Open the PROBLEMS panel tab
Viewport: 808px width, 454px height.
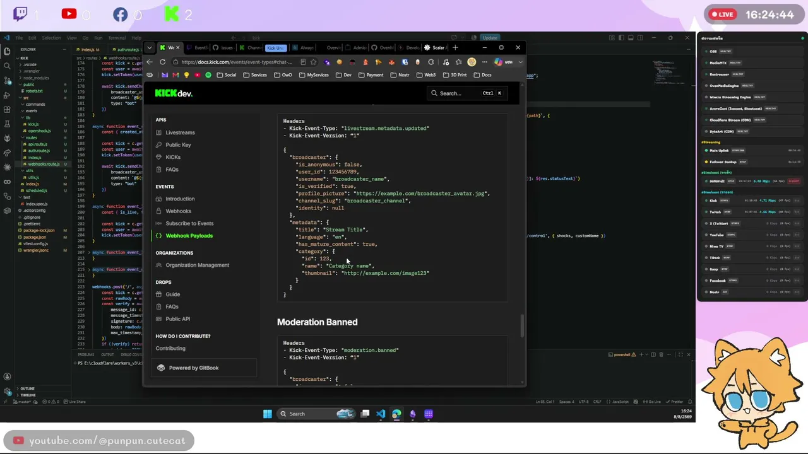(x=86, y=354)
